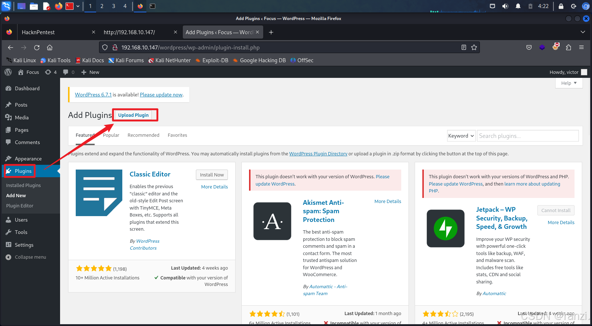Open the Exploit-DB bookmark
Viewport: 592px width, 326px height.
pyautogui.click(x=212, y=60)
